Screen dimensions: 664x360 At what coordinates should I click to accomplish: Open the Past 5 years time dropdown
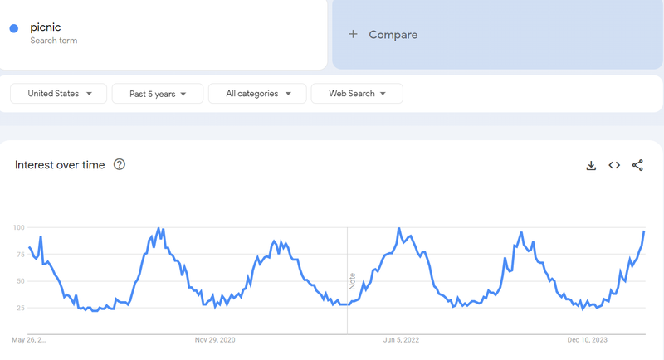[x=158, y=94]
